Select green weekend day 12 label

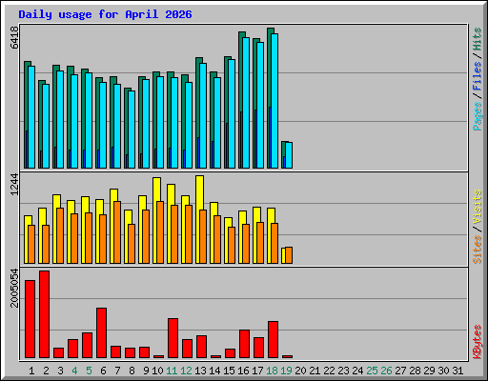coord(186,371)
